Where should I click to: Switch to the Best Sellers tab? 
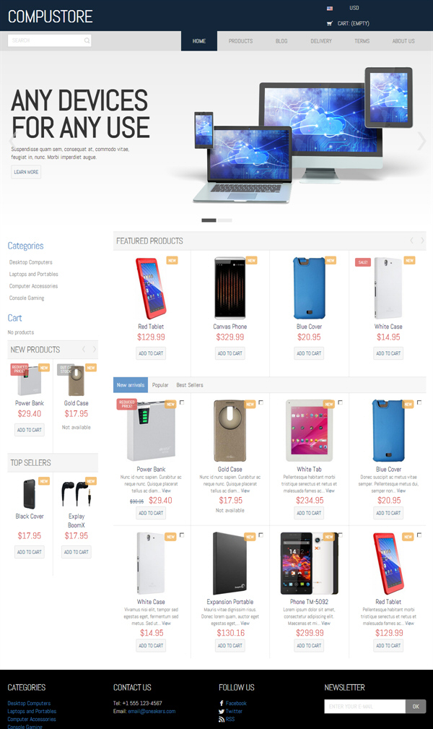190,385
